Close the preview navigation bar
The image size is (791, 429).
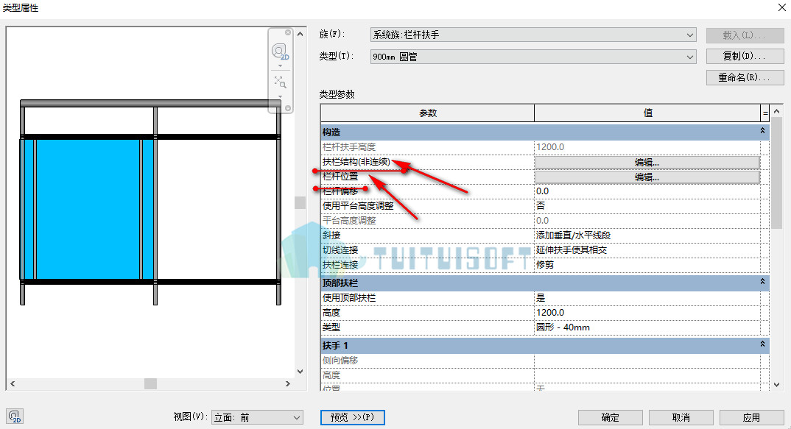click(288, 32)
